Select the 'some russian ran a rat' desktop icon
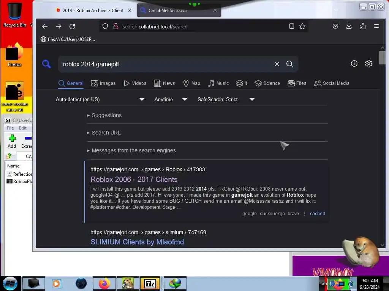The image size is (389, 291). [15, 97]
